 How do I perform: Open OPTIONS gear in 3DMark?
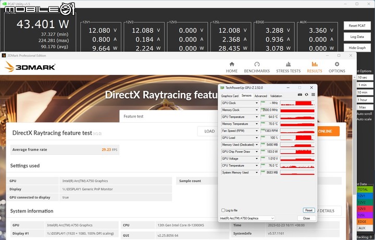(x=337, y=68)
